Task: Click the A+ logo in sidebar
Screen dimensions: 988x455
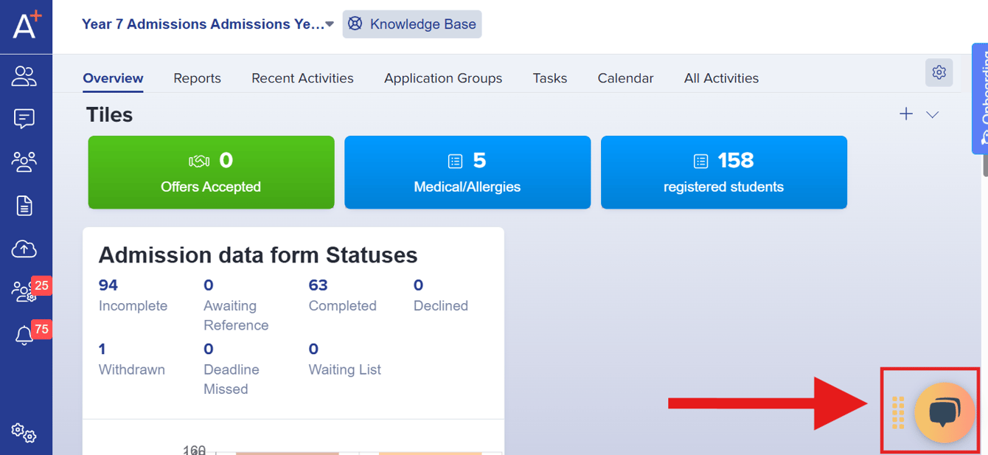Action: (27, 26)
